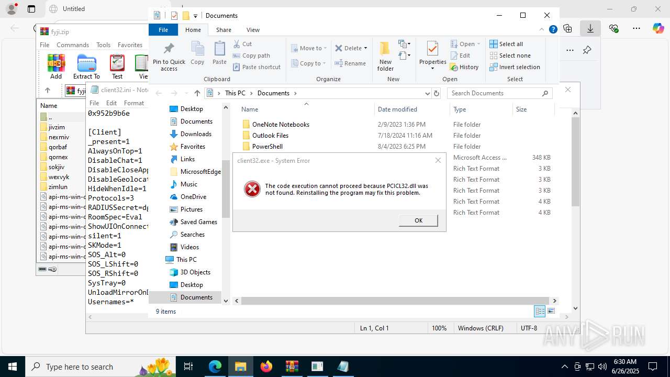This screenshot has height=377, width=670.
Task: Click the Copy icon in Explorer ribbon
Action: point(197,53)
